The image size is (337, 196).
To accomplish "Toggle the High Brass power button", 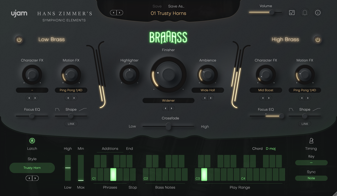I will 318,40.
